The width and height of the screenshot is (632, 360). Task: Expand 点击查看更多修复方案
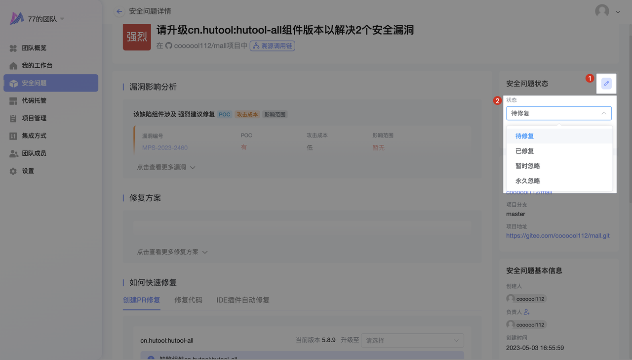coord(172,252)
